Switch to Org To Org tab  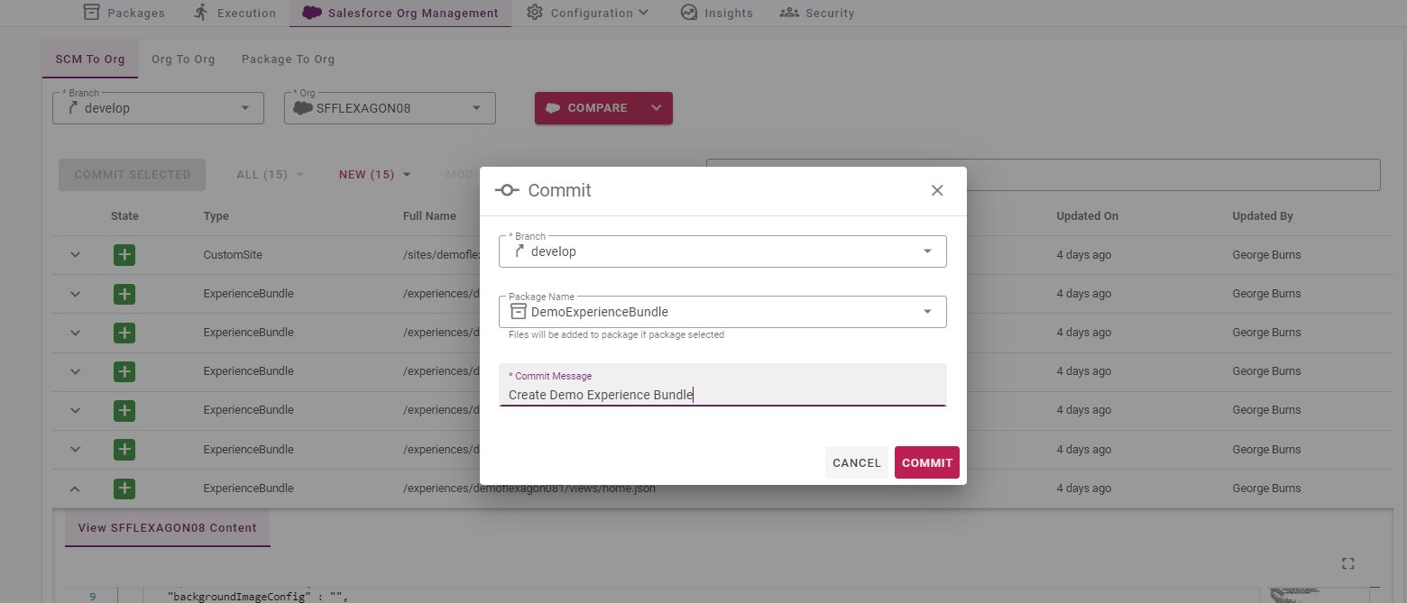(183, 59)
